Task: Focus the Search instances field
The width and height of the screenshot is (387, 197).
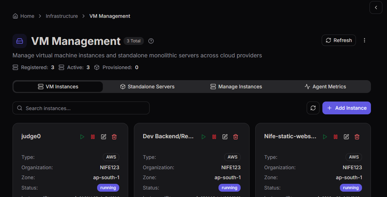Action: pos(81,108)
